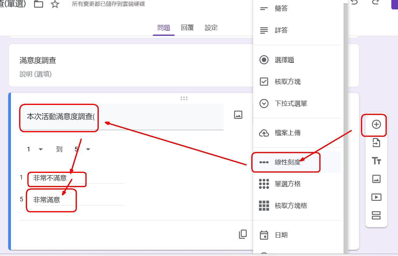Viewport: 398px width, 256px height.
Task: Move the form to a folder
Action: coord(39,4)
